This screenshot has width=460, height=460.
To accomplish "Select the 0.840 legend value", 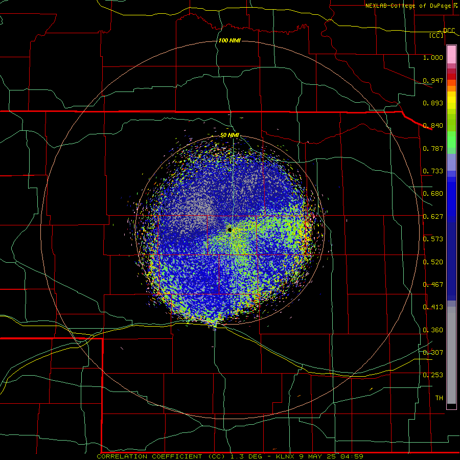I will click(433, 126).
